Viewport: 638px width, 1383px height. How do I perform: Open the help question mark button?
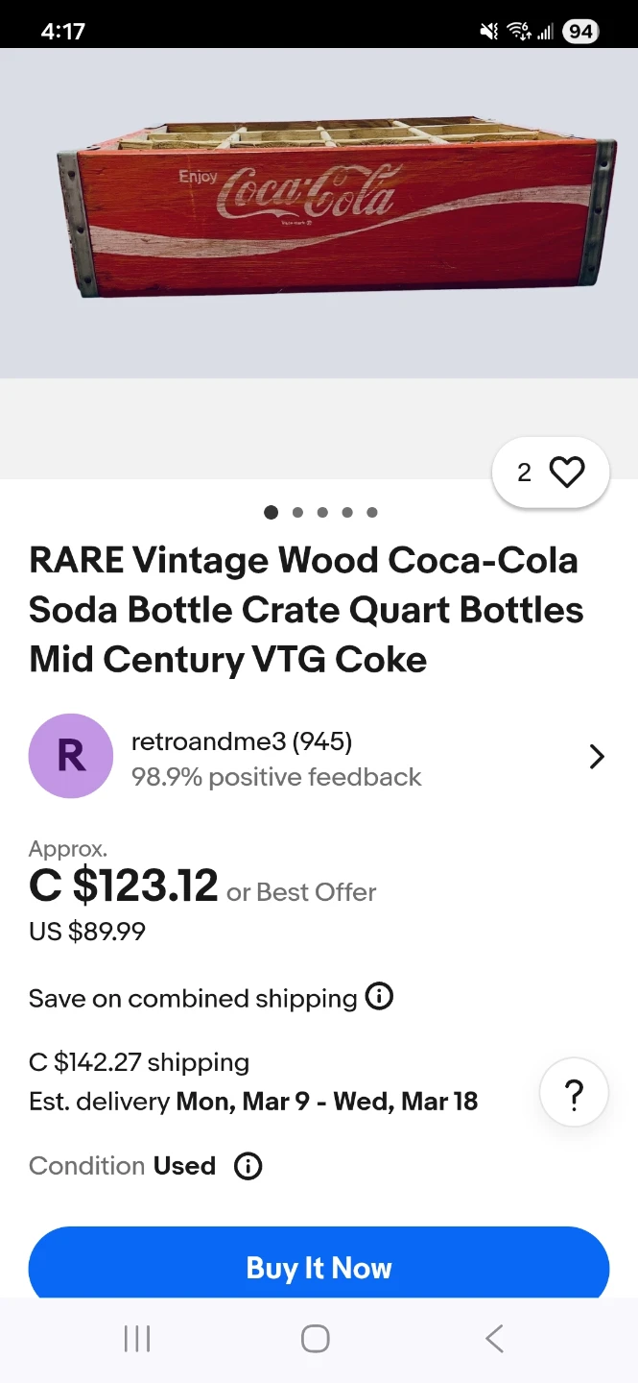tap(574, 1093)
